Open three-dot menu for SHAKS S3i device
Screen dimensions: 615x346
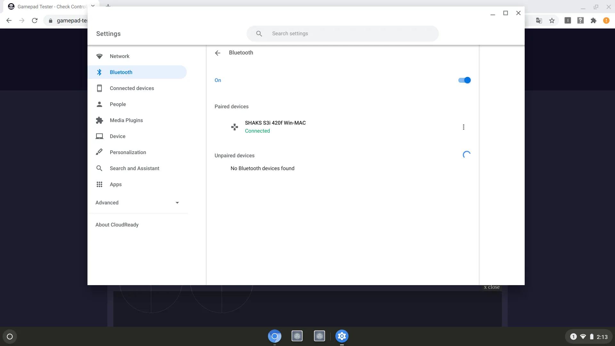[x=463, y=127]
